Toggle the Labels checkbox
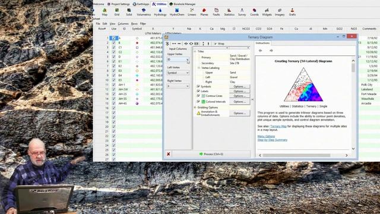This screenshot has height=214, width=380. [198, 91]
